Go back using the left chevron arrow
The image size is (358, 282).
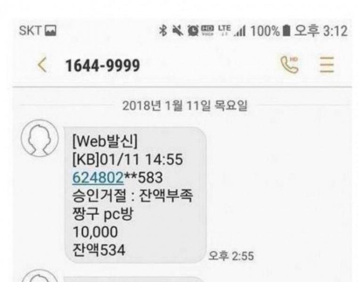pyautogui.click(x=42, y=65)
